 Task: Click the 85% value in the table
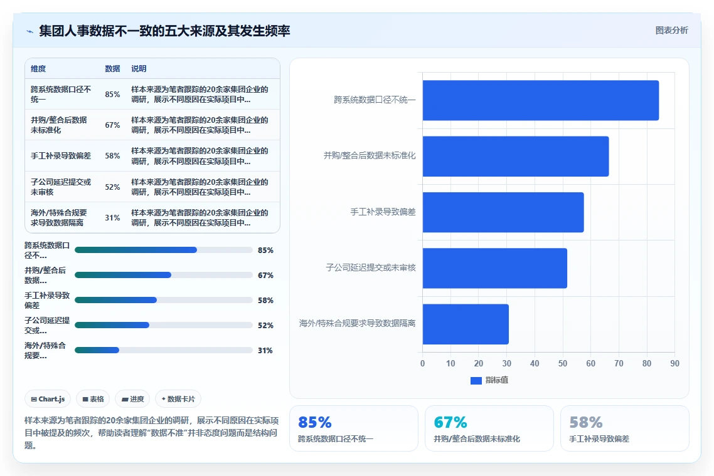click(112, 94)
